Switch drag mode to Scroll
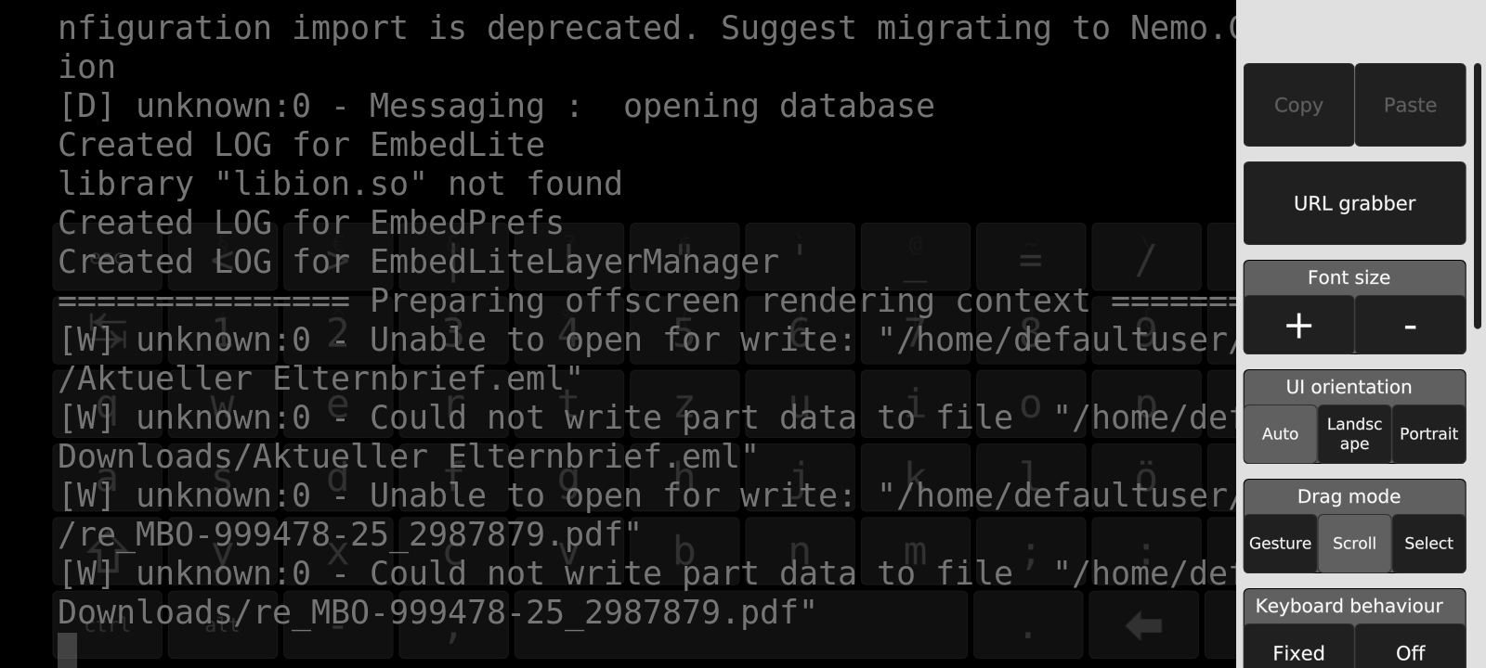 click(x=1354, y=543)
